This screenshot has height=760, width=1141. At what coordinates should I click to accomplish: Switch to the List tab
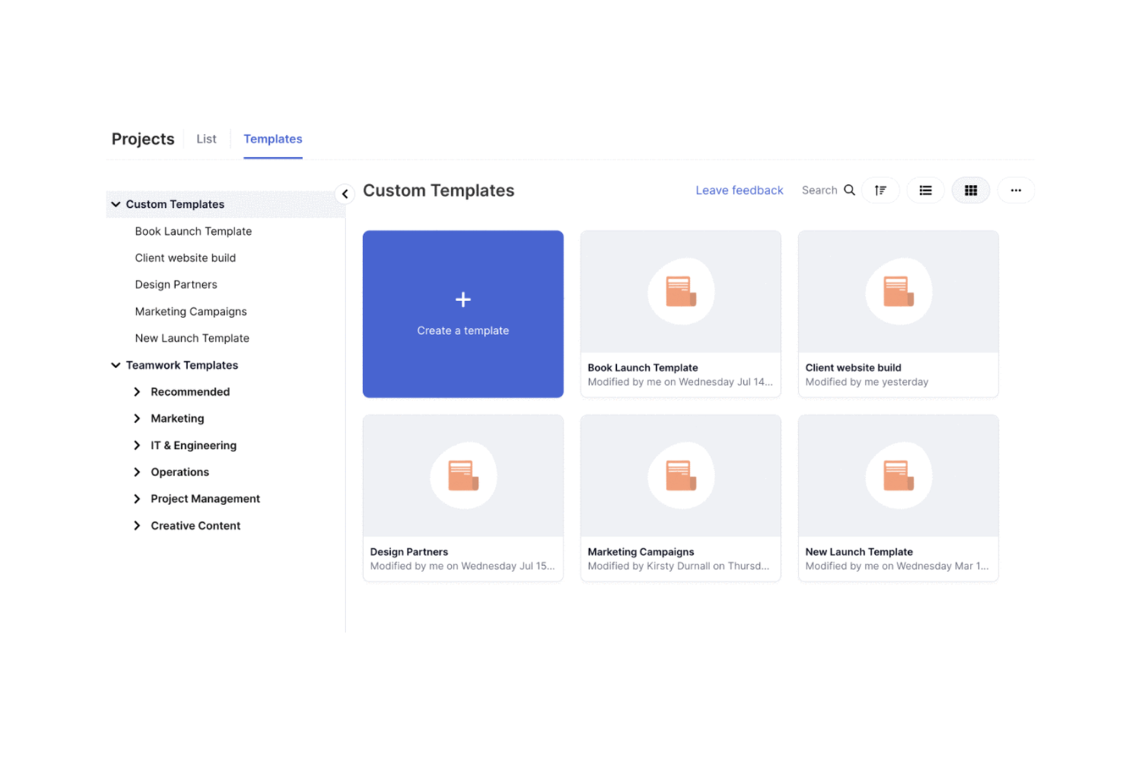(206, 139)
